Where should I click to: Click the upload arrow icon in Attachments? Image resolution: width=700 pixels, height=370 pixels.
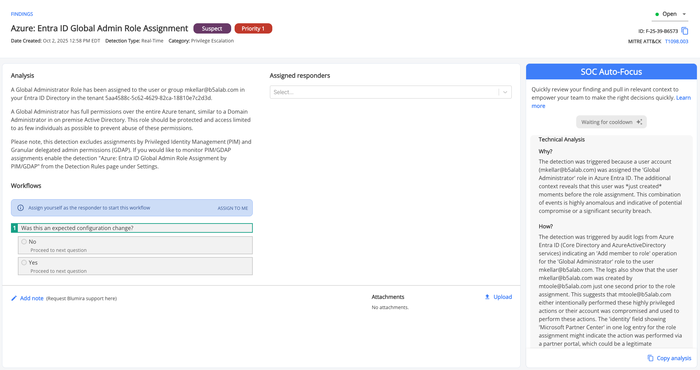tap(487, 297)
